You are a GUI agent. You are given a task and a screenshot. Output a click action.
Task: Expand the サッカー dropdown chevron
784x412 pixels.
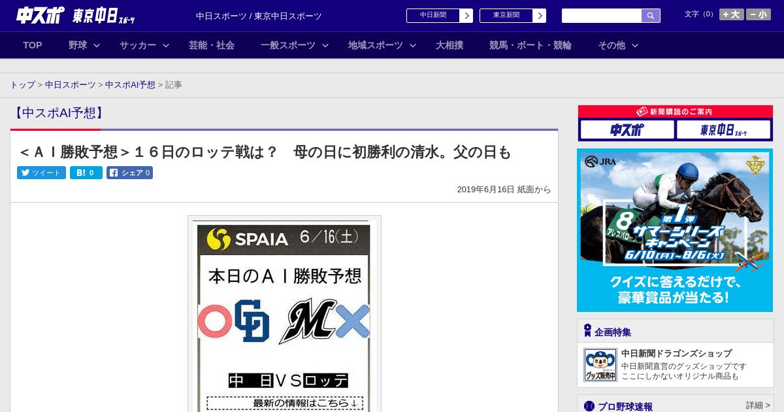click(166, 45)
